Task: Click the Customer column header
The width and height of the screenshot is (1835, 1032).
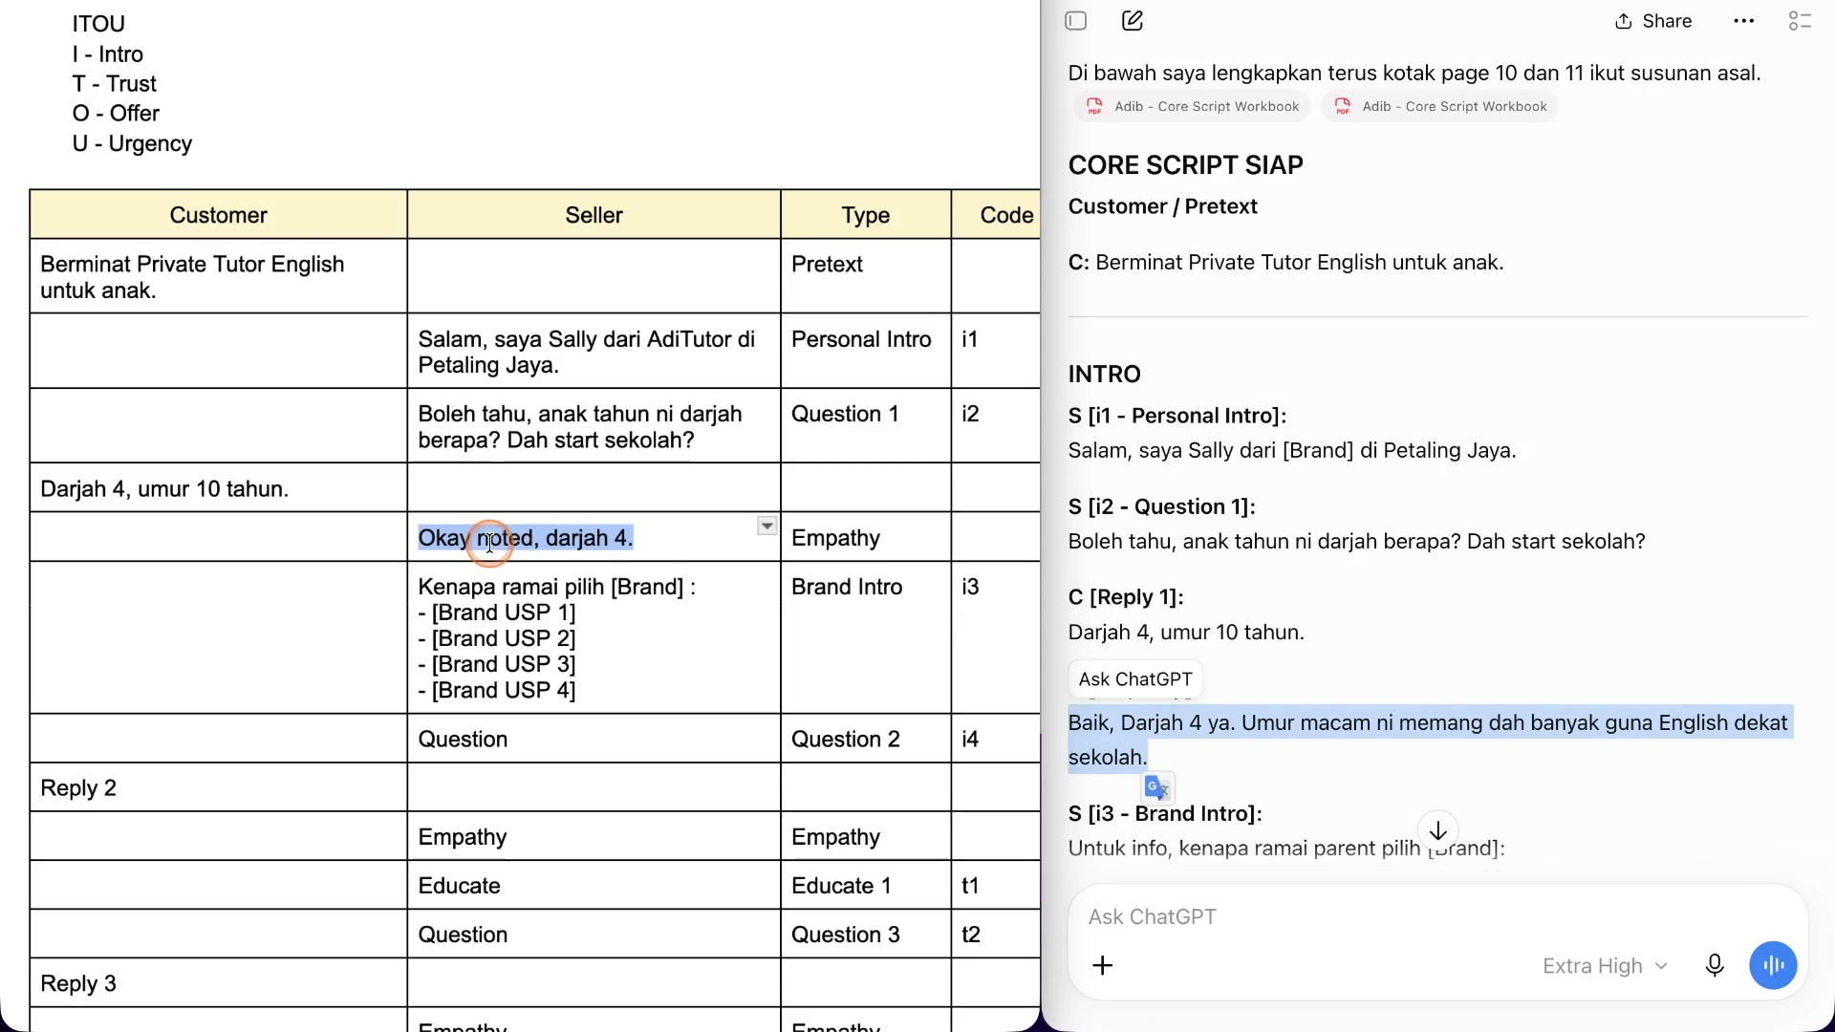Action: (x=219, y=215)
